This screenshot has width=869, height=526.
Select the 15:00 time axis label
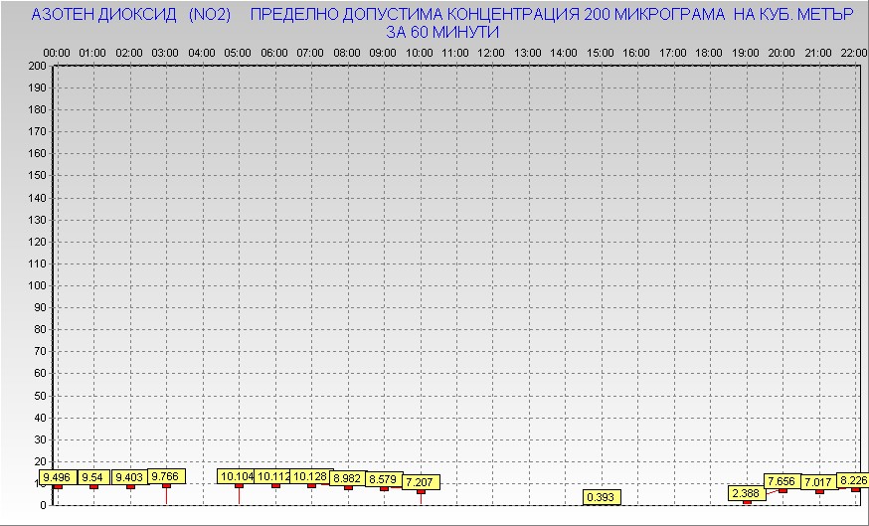click(x=600, y=52)
